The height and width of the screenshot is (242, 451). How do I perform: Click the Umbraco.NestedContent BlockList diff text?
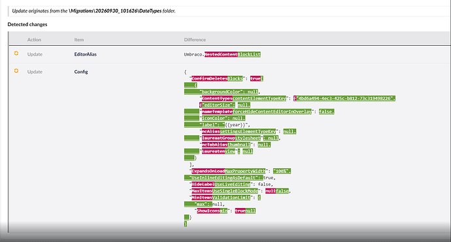222,54
